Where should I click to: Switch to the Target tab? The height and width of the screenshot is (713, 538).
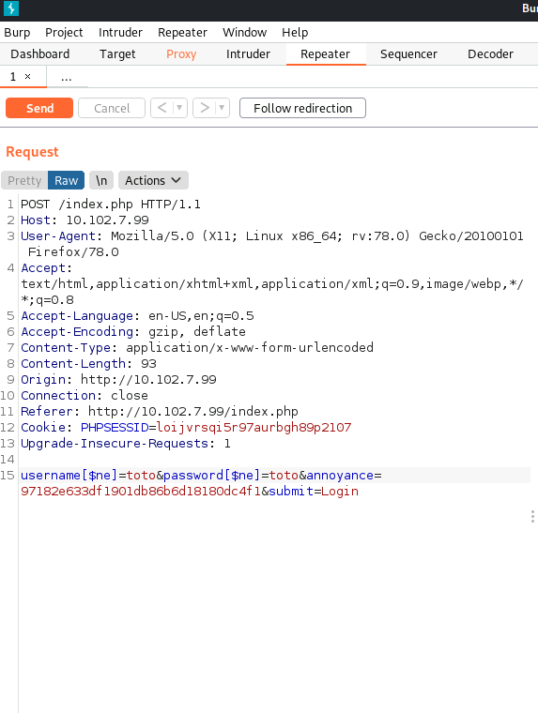click(117, 54)
